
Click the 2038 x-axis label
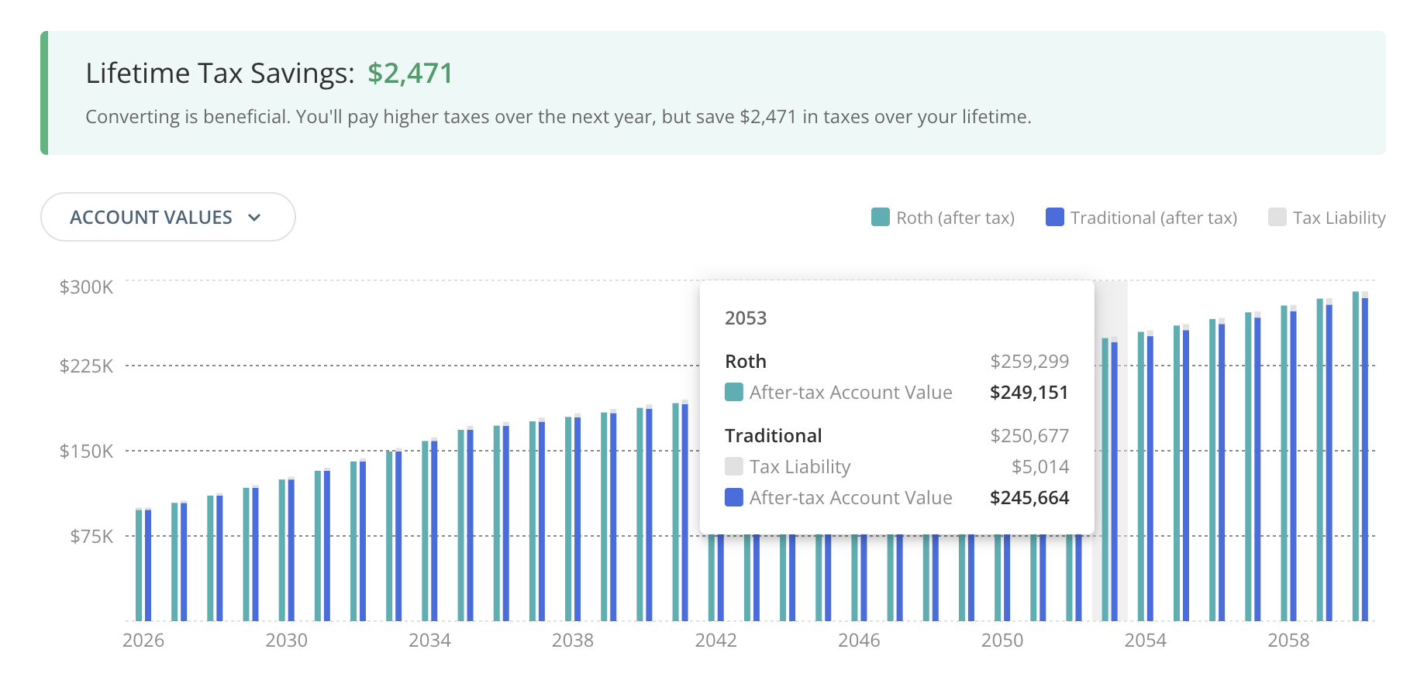573,641
